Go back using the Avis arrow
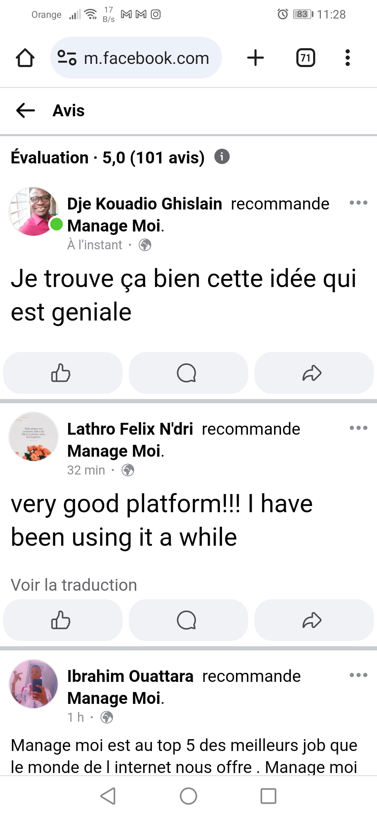 pos(25,111)
